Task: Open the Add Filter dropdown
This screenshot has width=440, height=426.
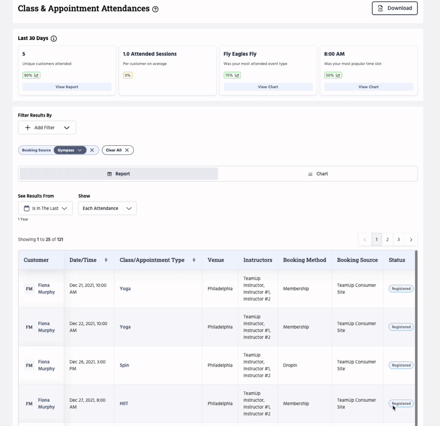Action: [47, 128]
